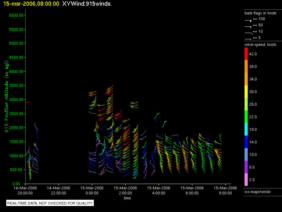Click the light blue 10.0 knots color band
This screenshot has height=212, width=282.
(x=246, y=154)
